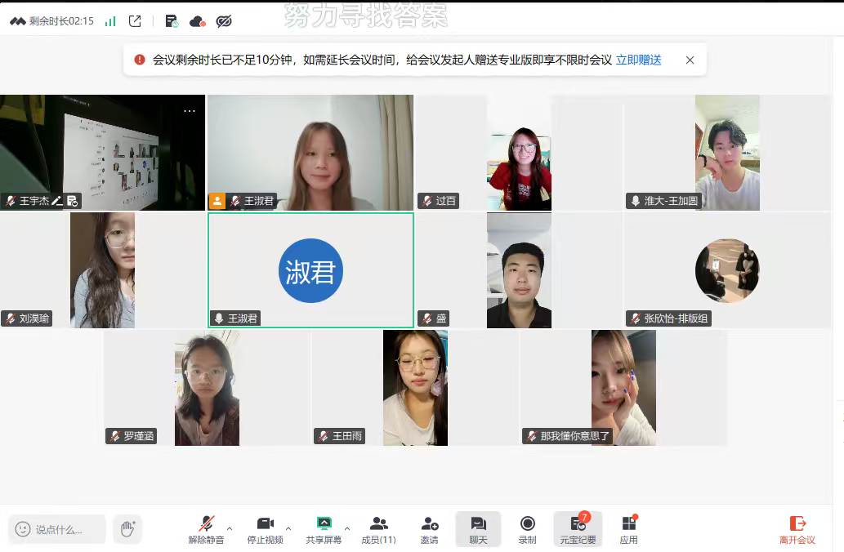
Task: Click the meeting notes document icon
Action: click(171, 21)
